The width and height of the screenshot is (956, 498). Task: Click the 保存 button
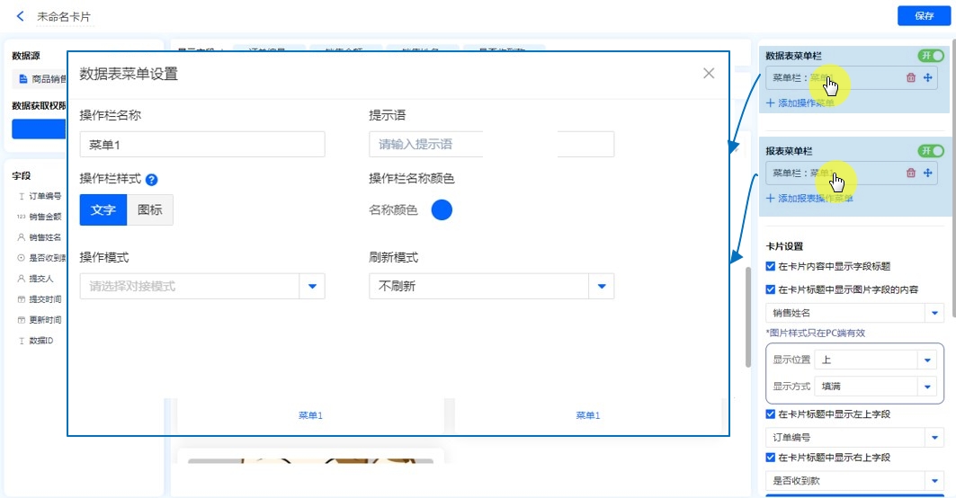[x=924, y=16]
